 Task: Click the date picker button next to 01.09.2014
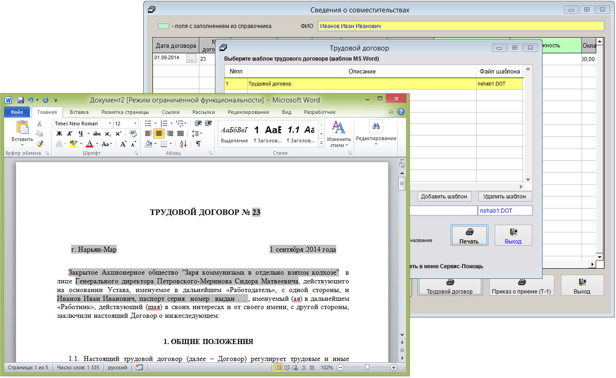[x=192, y=58]
